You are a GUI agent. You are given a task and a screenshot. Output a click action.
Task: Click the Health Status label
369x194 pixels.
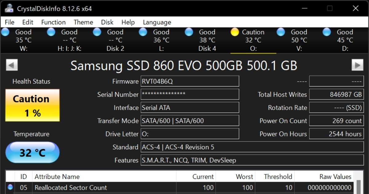pyautogui.click(x=31, y=81)
